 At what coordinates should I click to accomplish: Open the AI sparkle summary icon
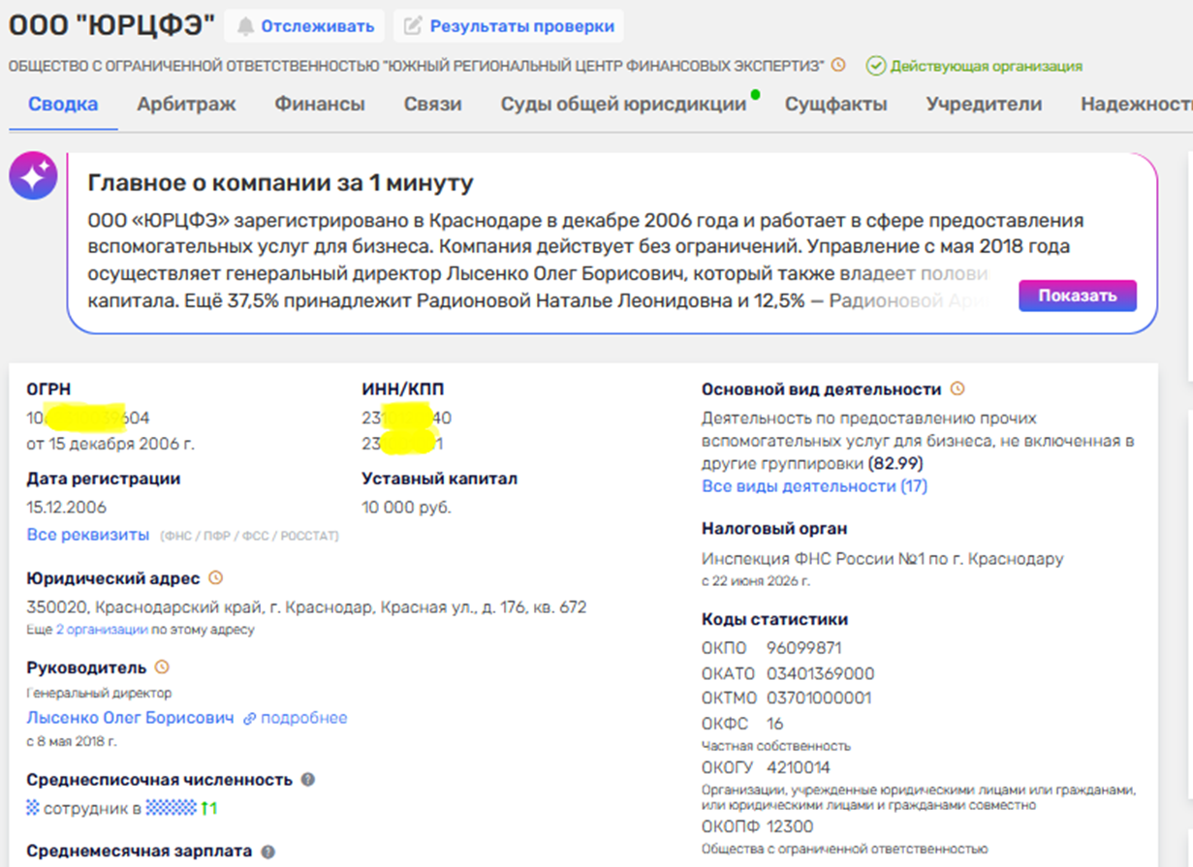pos(33,176)
